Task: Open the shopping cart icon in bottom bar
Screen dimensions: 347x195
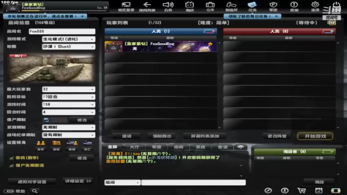Action: pos(301,190)
